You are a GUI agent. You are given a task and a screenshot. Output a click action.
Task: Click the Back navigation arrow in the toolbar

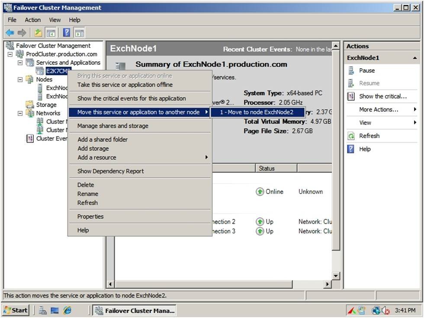click(10, 32)
